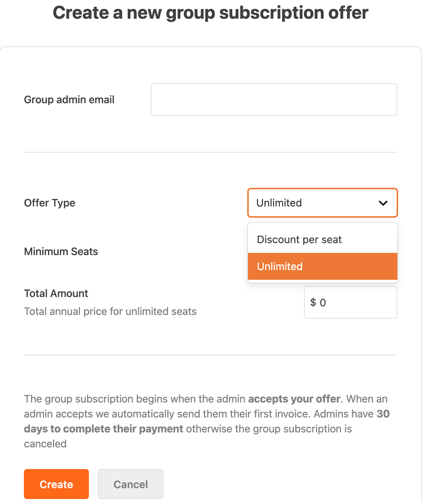This screenshot has width=422, height=502.
Task: Click the bold "accepts your offer" text
Action: [294, 399]
